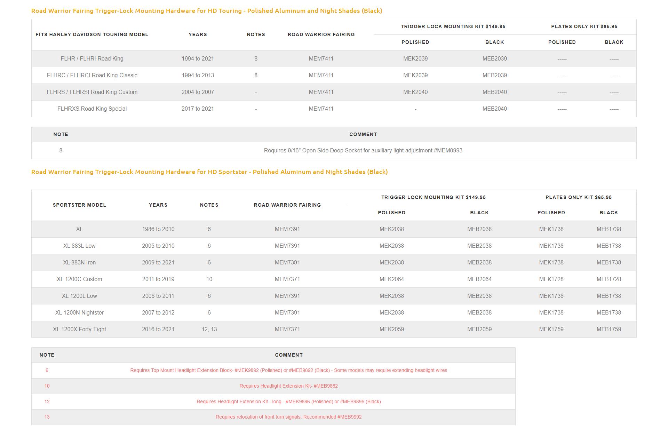Click the MEB2064 black part number

click(479, 279)
